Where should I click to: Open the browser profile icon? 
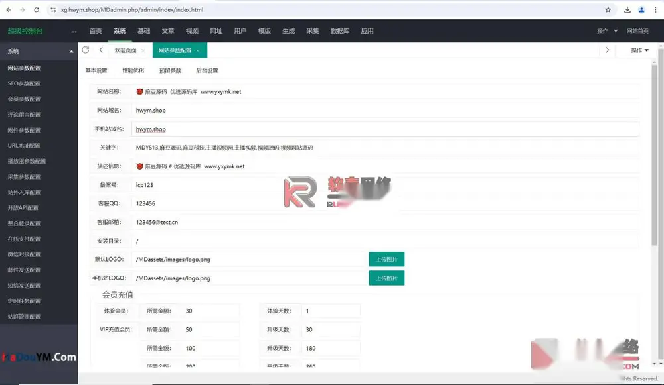click(x=641, y=10)
